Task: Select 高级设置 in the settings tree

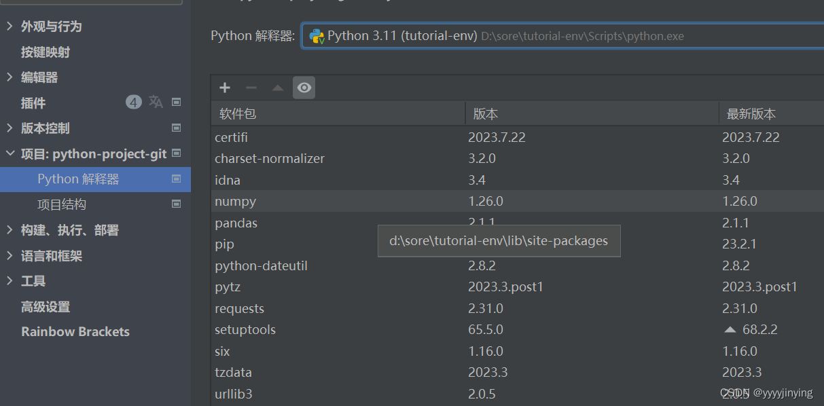Action: (46, 307)
